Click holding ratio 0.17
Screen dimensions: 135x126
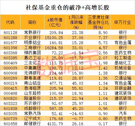click(103, 124)
